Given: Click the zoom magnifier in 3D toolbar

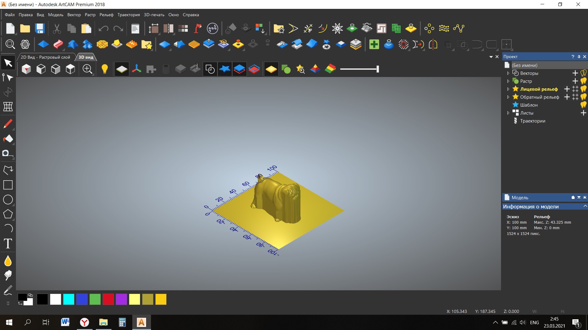Looking at the screenshot, I should pyautogui.click(x=88, y=69).
